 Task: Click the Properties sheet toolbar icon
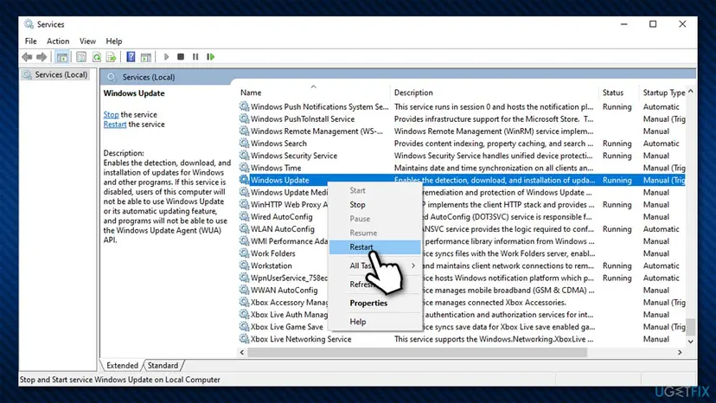tap(81, 57)
